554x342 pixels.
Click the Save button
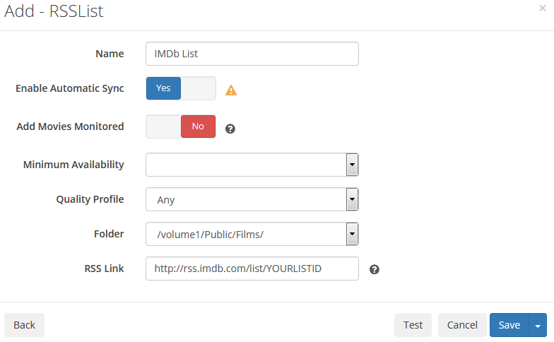tap(509, 325)
